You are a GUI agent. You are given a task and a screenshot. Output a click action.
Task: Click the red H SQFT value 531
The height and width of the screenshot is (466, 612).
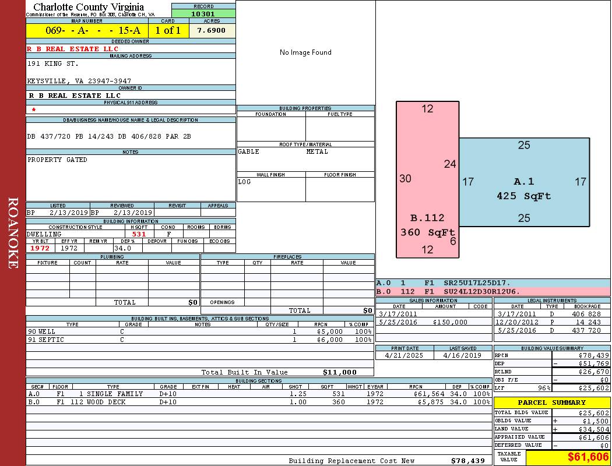(x=139, y=234)
